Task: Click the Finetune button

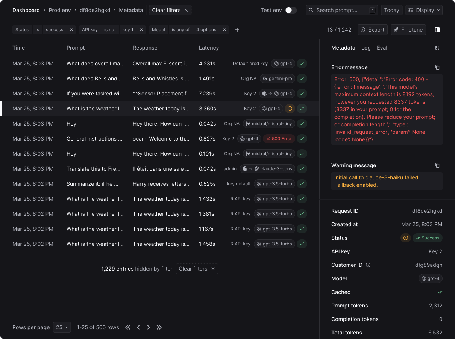Action: [x=408, y=30]
